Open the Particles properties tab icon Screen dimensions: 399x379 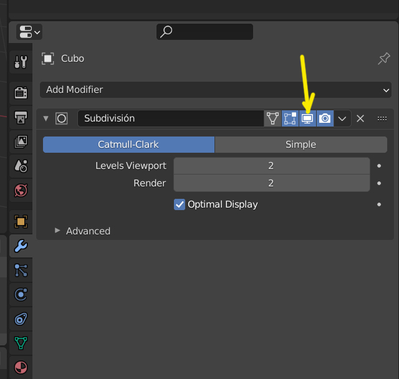coord(21,270)
